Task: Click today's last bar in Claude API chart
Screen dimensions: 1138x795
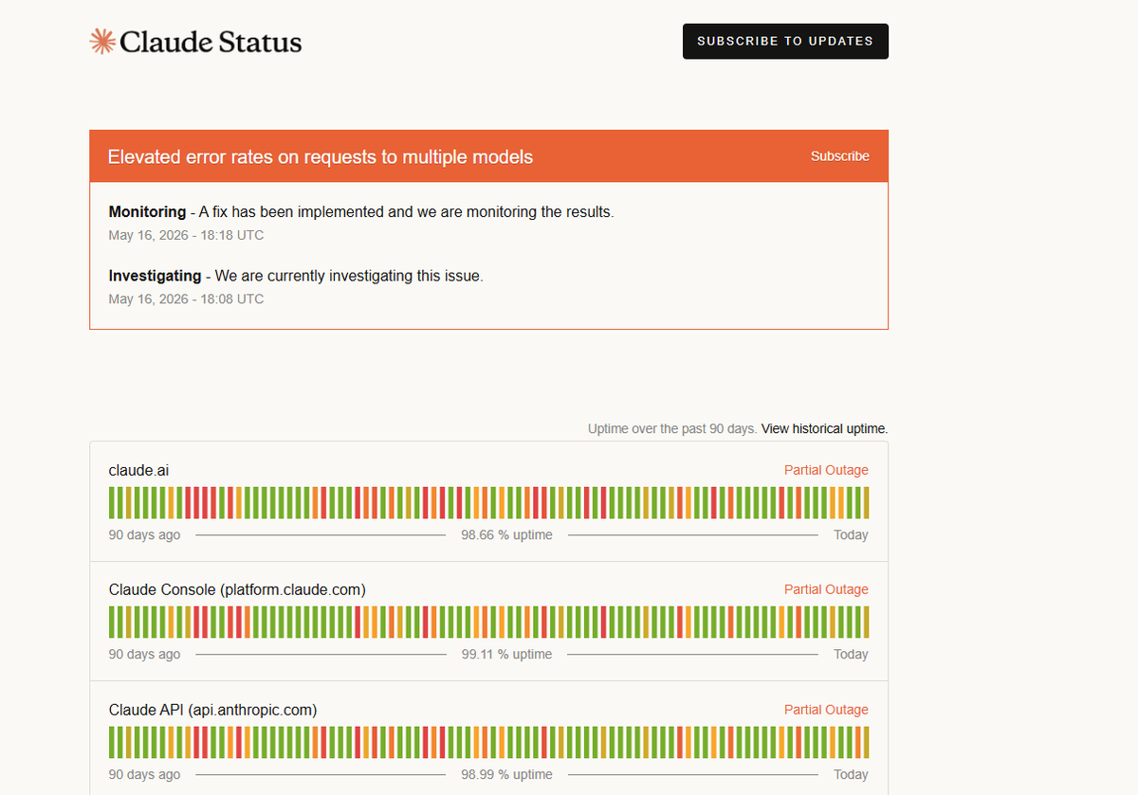Action: tap(866, 742)
